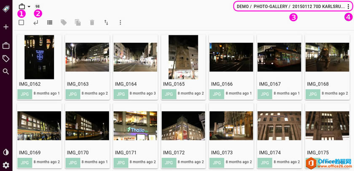Open the search magnifier in sidebar
354x171 pixels.
6,72
